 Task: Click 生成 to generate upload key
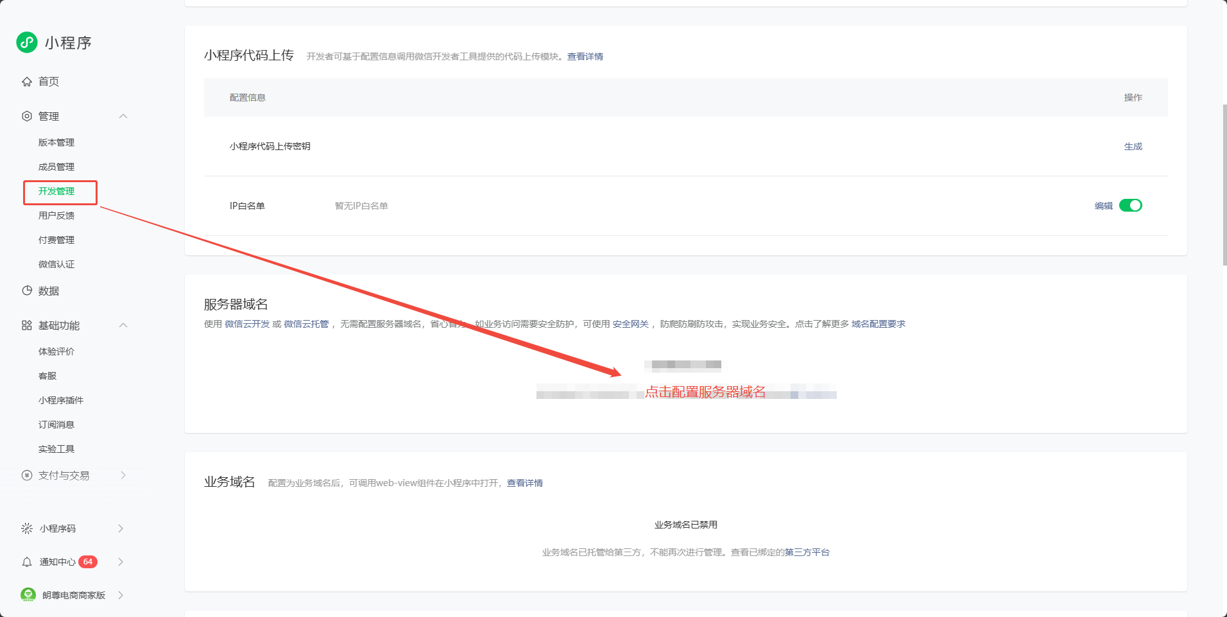(1133, 146)
